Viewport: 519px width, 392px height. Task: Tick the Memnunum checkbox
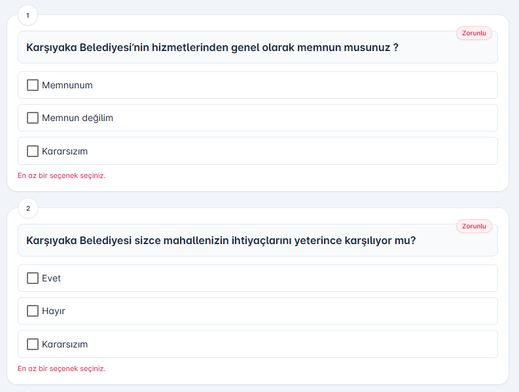[x=33, y=85]
